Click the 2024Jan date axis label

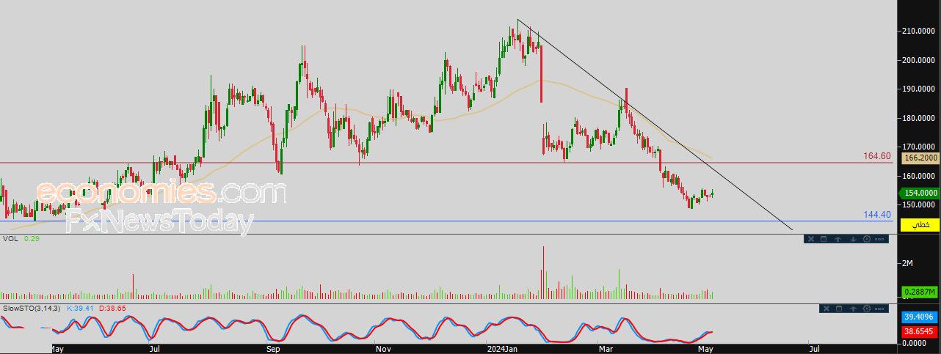point(503,350)
